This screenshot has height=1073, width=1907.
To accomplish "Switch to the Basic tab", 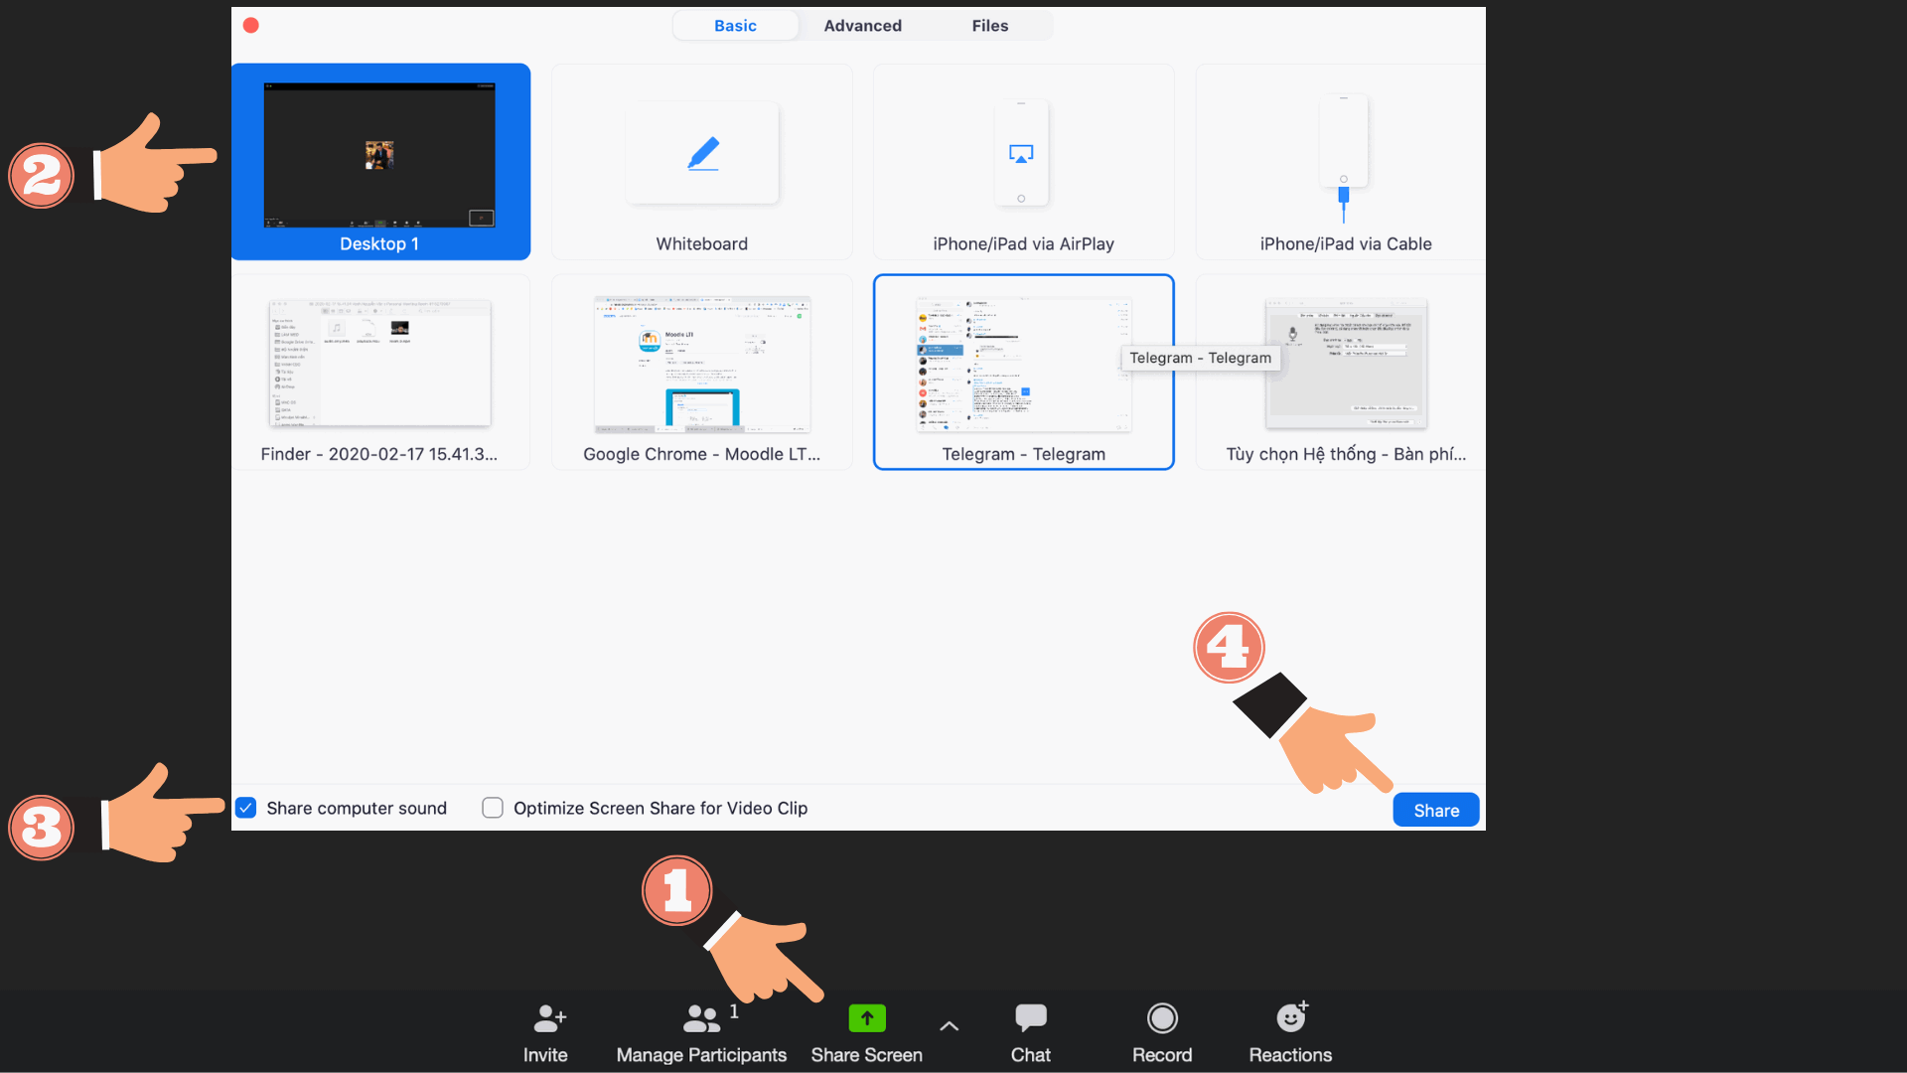I will pyautogui.click(x=735, y=26).
